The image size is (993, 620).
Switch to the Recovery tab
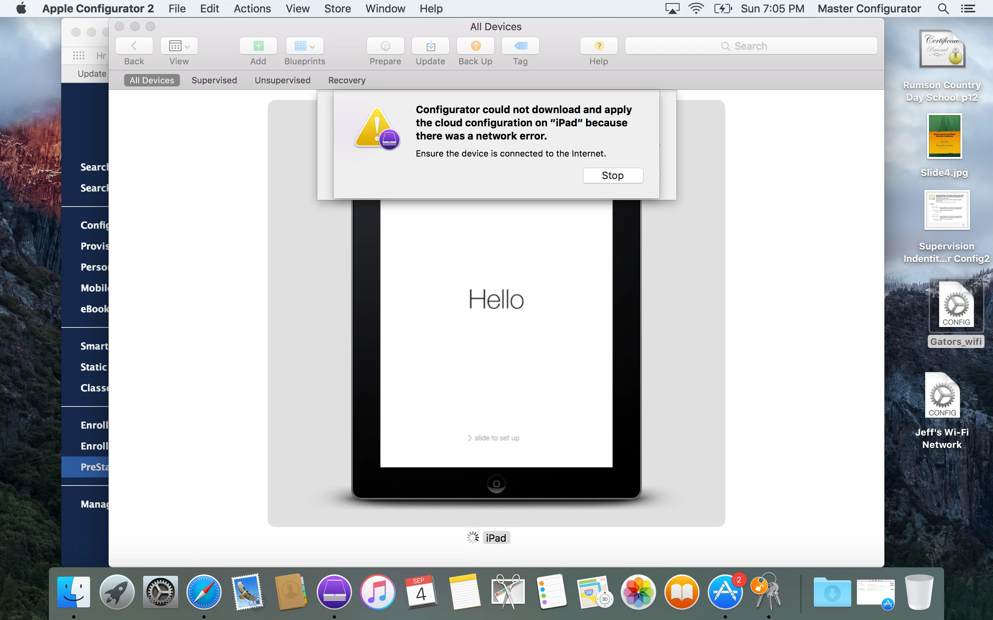coord(347,80)
